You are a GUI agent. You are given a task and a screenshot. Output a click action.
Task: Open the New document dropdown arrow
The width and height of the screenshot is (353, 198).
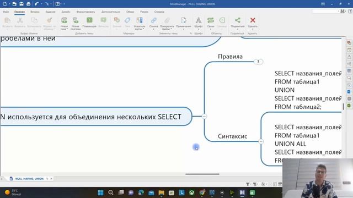pyautogui.click(x=9, y=4)
